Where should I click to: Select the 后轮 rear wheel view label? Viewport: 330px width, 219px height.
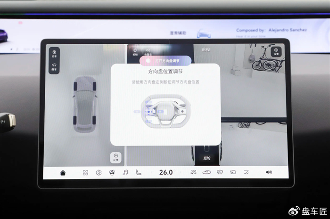click(206, 158)
